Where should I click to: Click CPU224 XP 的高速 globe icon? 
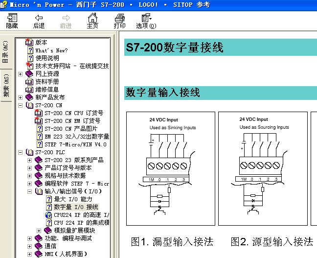[49, 215]
